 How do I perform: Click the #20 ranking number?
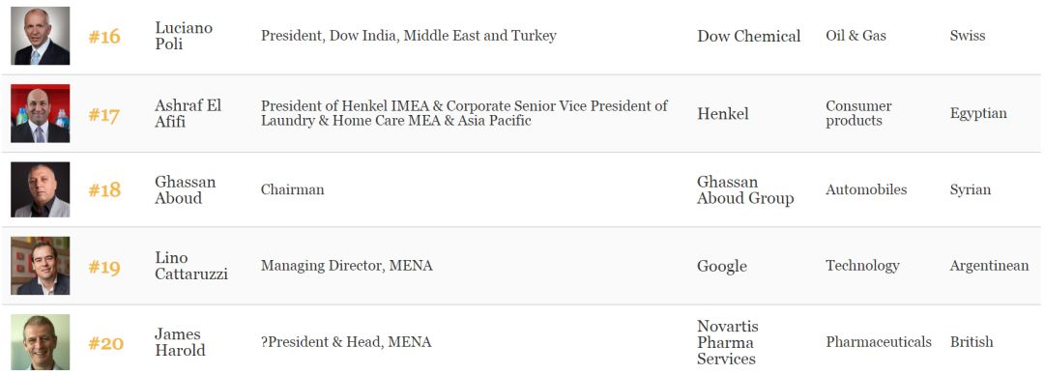106,344
